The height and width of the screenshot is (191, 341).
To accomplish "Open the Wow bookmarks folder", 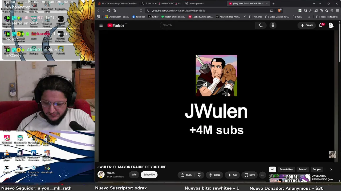I will tap(297, 17).
